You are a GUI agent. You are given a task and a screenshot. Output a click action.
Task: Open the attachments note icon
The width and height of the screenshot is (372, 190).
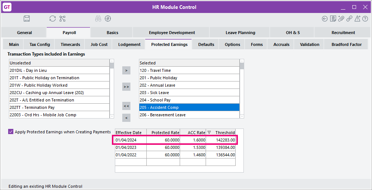coord(333,19)
